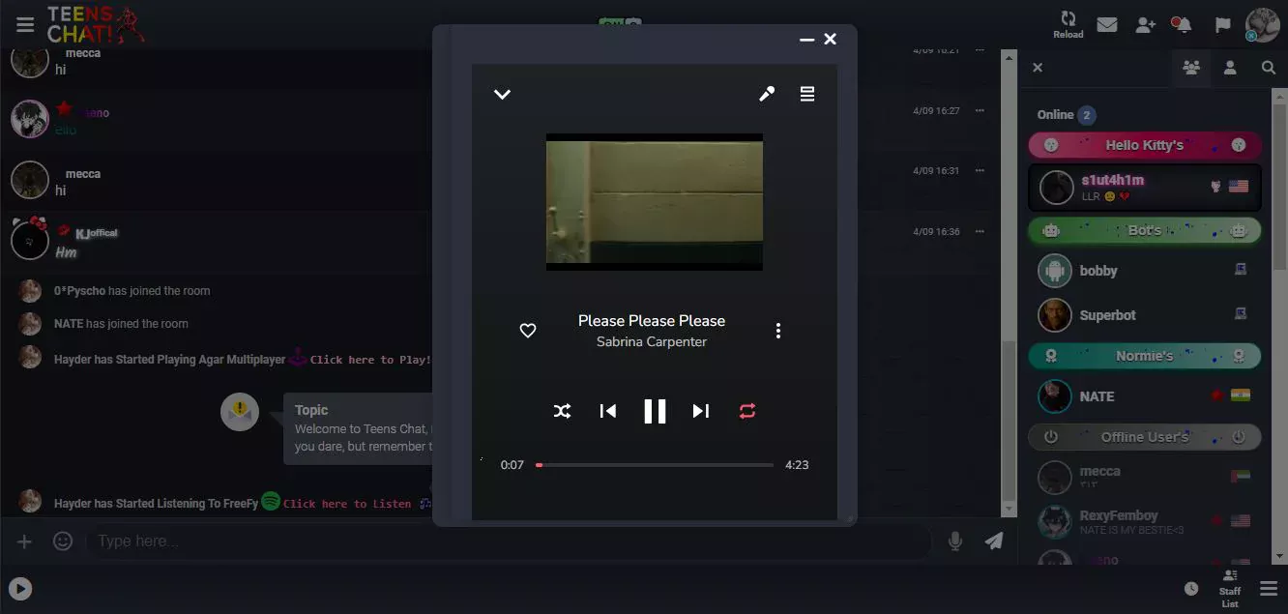Skip to the previous track
1288x614 pixels.
(608, 411)
